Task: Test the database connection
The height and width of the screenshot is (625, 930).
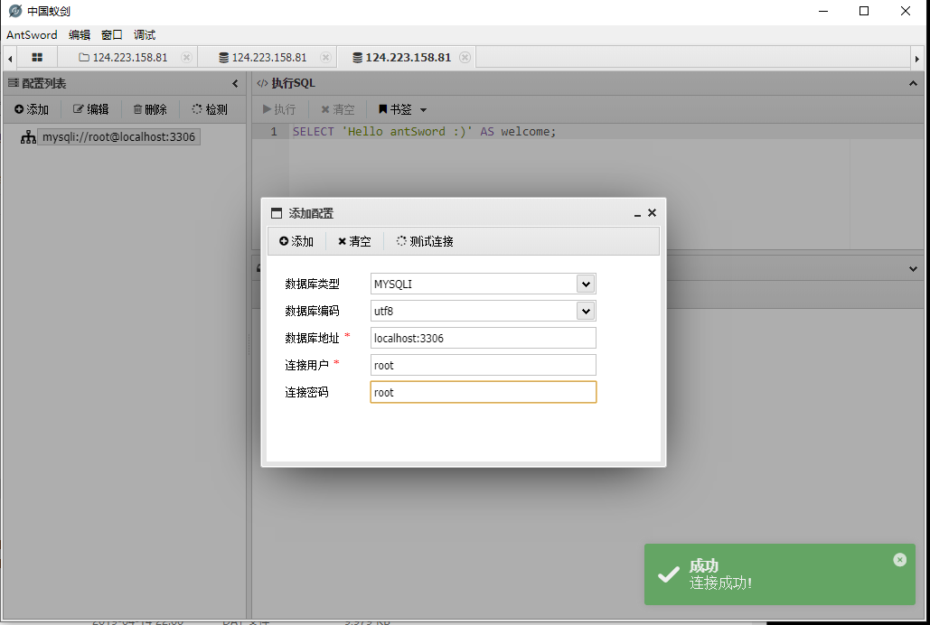Action: pos(426,241)
